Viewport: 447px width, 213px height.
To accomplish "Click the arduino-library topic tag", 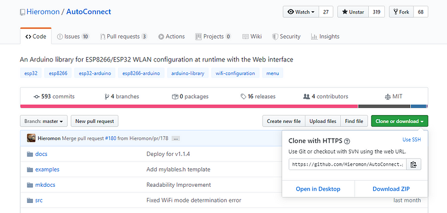I will [188, 73].
